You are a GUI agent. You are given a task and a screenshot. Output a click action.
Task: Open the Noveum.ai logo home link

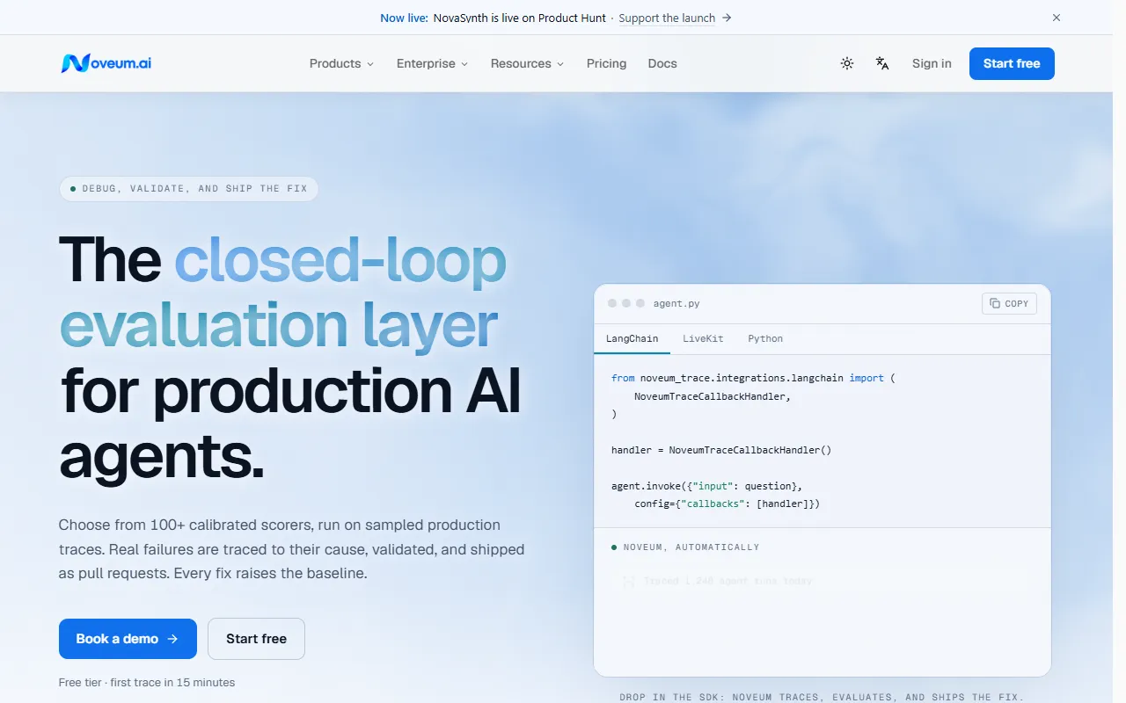[x=106, y=63]
